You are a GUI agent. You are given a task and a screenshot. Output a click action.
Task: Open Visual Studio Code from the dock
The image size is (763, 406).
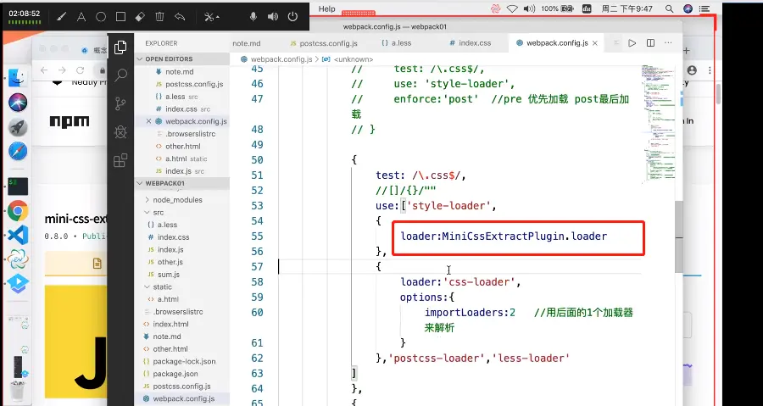pos(18,236)
